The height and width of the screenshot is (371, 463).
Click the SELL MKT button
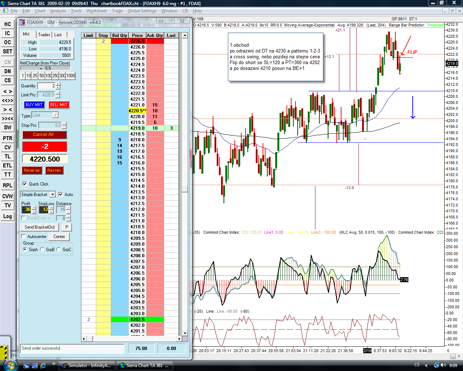pos(59,105)
